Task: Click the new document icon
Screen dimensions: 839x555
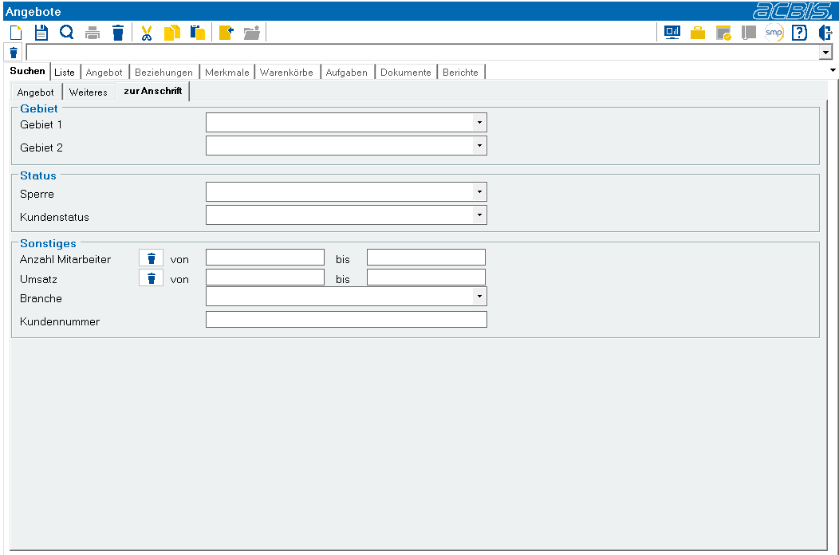Action: [x=16, y=33]
